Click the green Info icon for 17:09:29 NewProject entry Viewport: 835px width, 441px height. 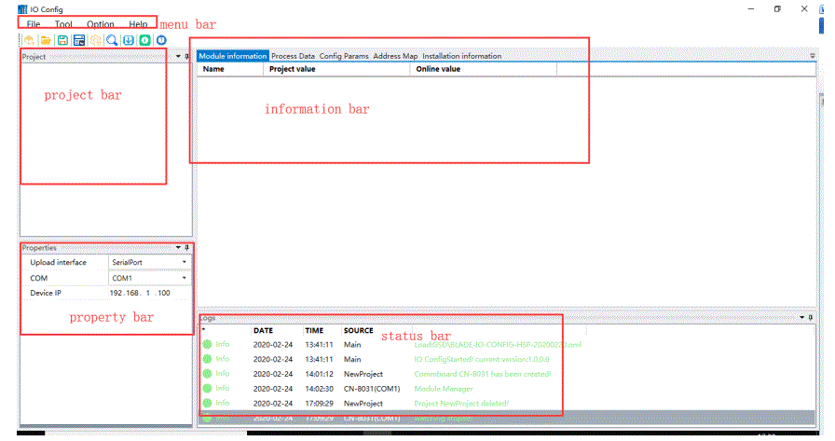207,403
